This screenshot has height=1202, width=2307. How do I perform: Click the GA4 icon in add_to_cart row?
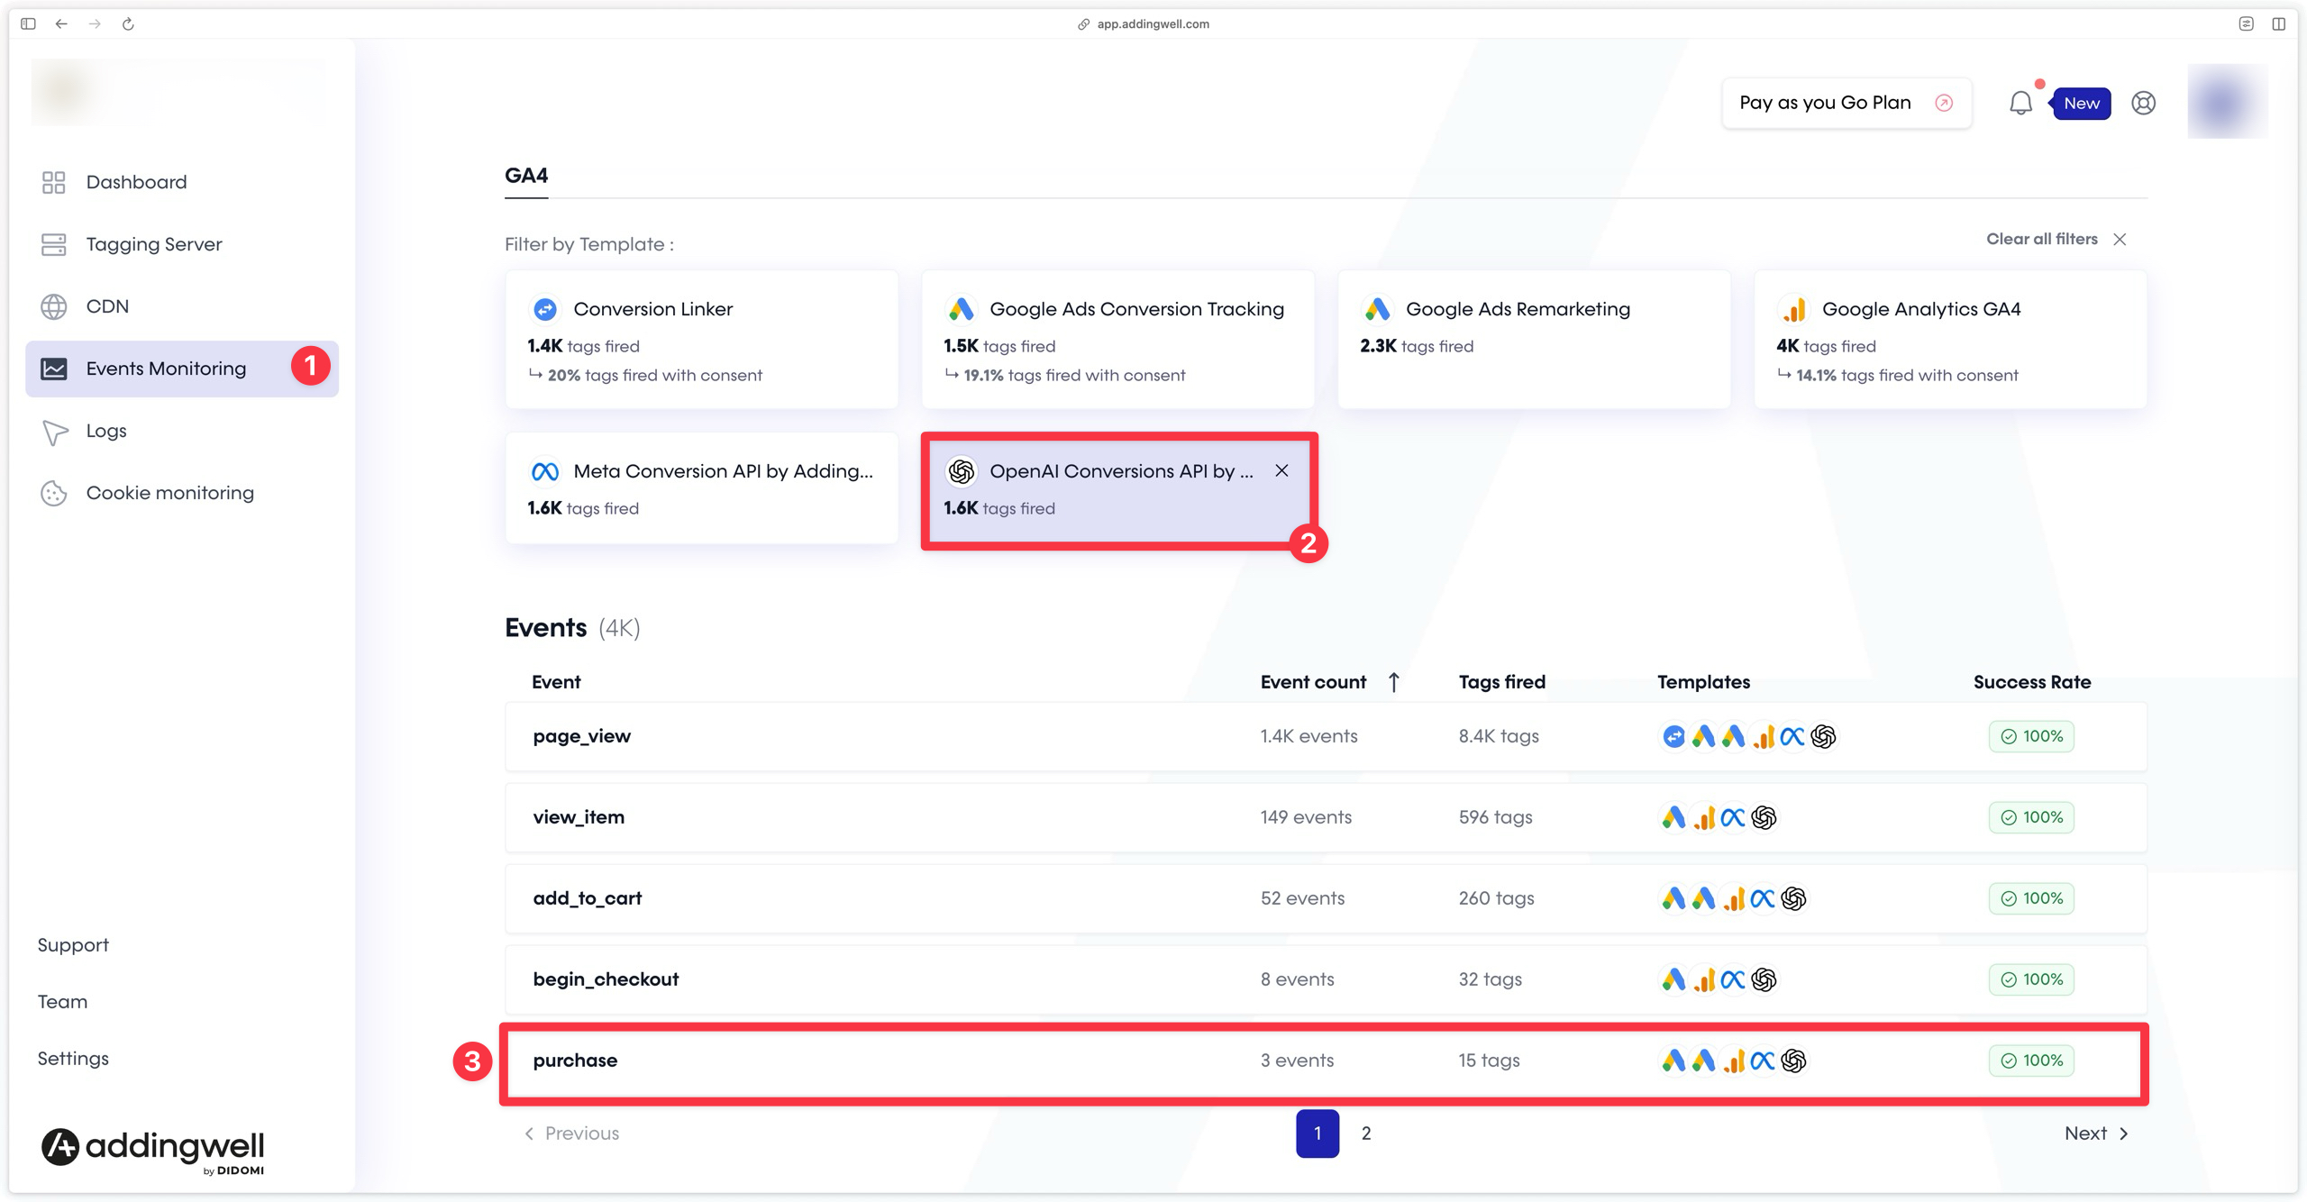(x=1734, y=898)
